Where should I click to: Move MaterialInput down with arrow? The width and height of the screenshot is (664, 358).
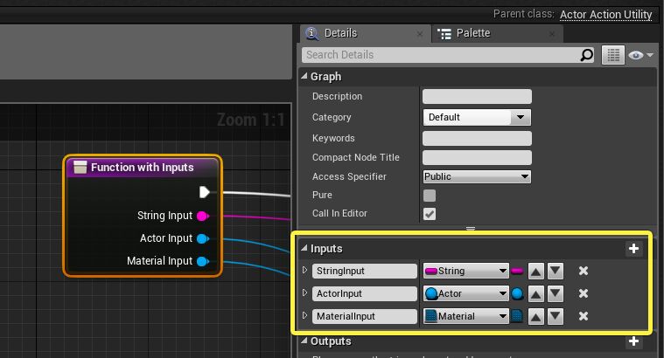click(x=556, y=316)
